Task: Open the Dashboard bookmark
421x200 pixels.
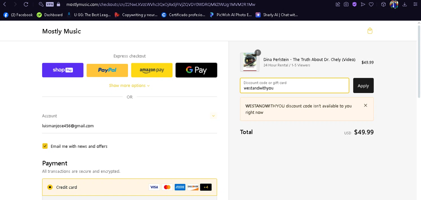Action: coord(50,15)
